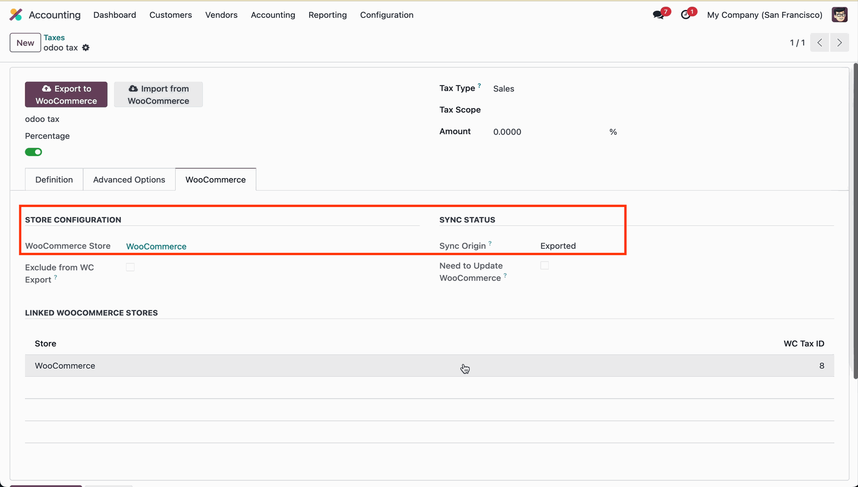This screenshot has width=858, height=487.
Task: Sort by Store column header
Action: pos(45,344)
